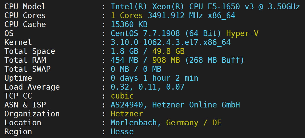305x138 pixels.
Task: Click the uptime value 0 days 1 hour 2 min
Action: point(154,78)
